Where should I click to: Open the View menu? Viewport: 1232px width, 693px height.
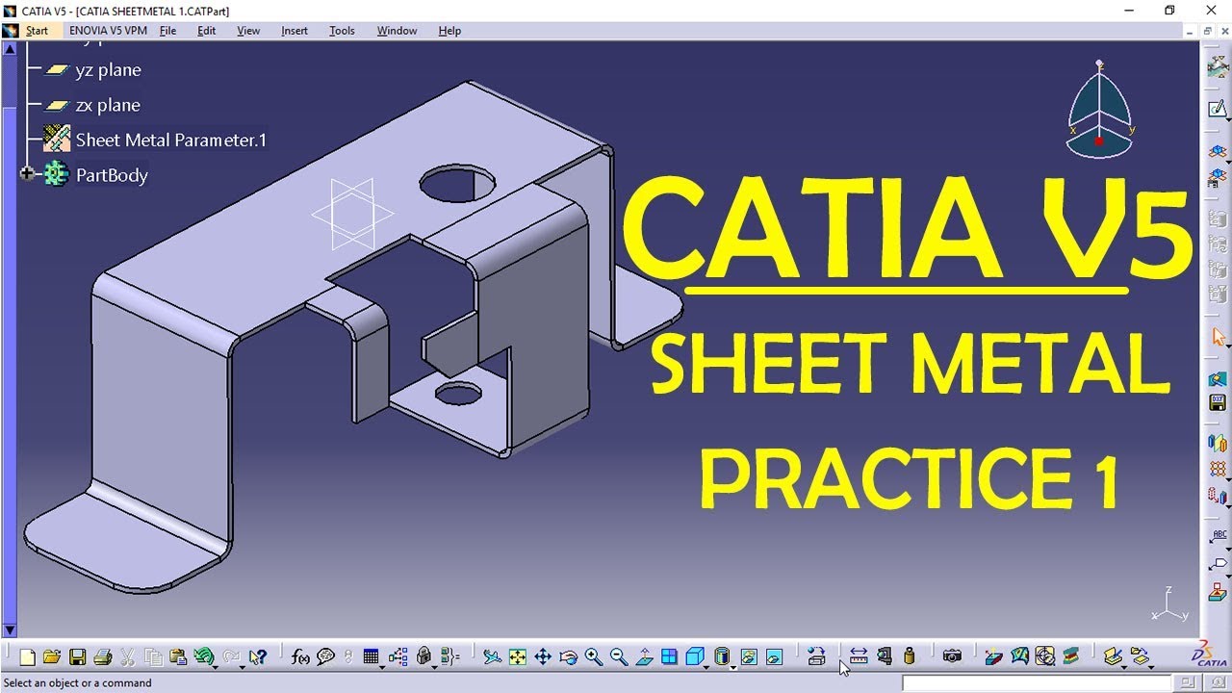pos(248,31)
